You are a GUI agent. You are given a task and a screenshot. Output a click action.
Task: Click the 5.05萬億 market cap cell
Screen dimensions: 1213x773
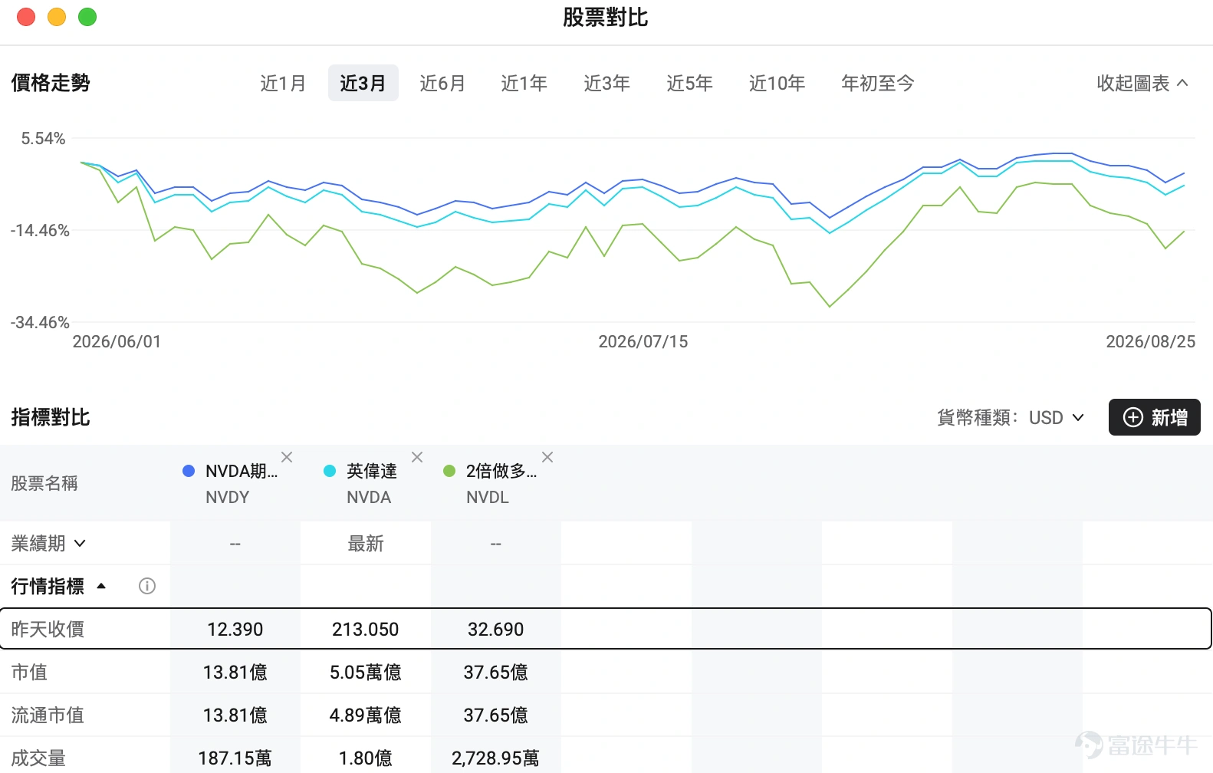pos(366,673)
